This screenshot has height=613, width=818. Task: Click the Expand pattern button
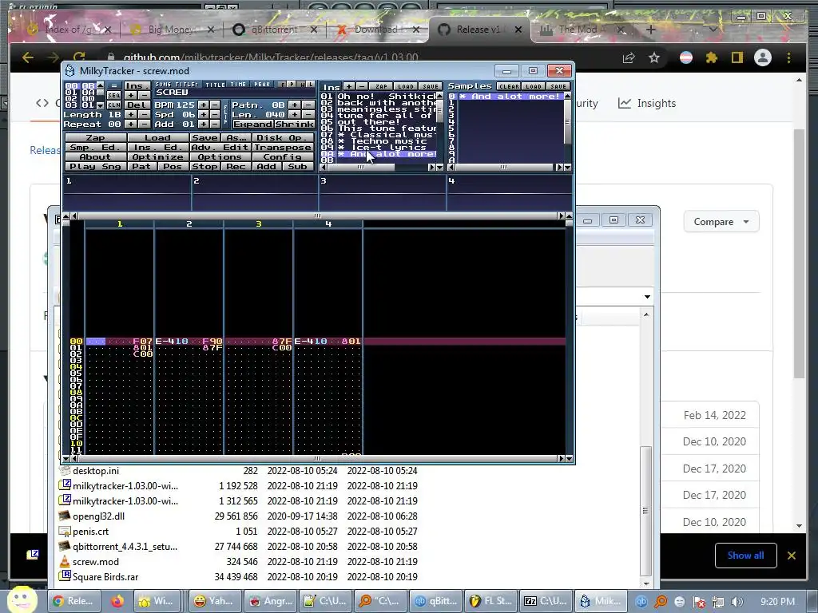click(x=252, y=124)
